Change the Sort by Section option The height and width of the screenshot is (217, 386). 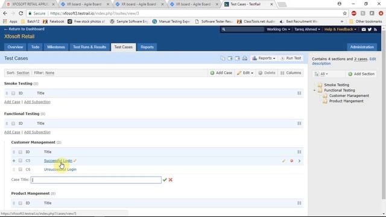click(x=23, y=73)
